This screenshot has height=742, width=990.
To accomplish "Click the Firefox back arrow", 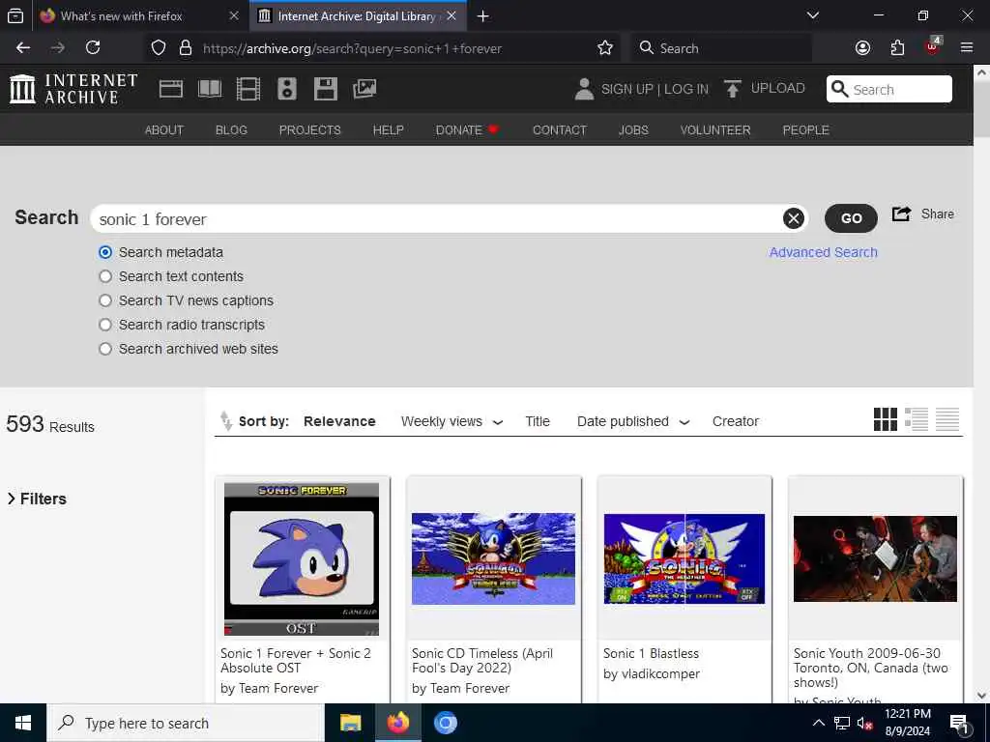I will (23, 48).
